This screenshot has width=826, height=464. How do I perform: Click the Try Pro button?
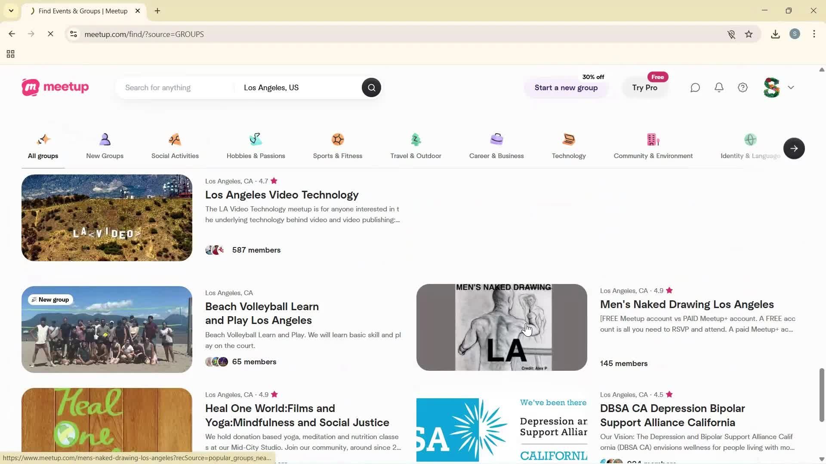(x=644, y=87)
